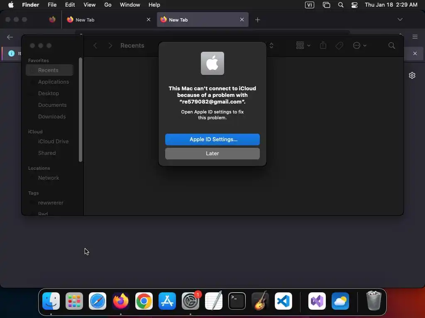
Task: Close the first New Tab in Firefox
Action: pyautogui.click(x=149, y=19)
